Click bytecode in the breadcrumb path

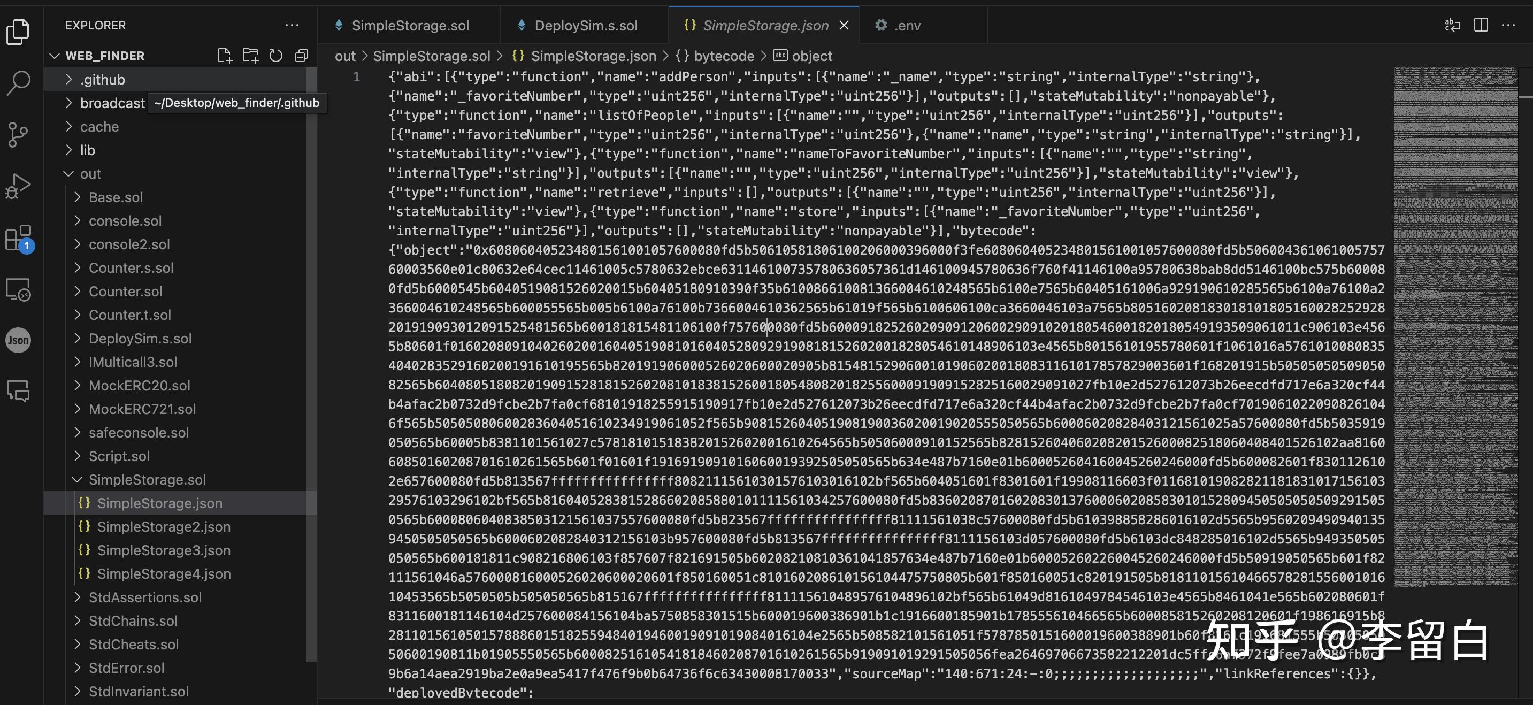(723, 56)
